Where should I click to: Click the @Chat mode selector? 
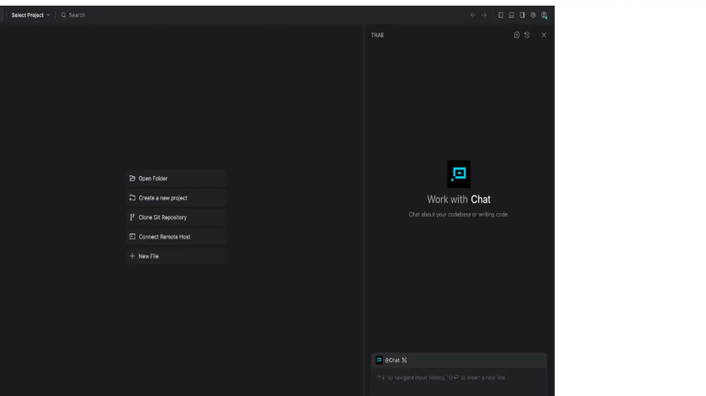pos(391,360)
